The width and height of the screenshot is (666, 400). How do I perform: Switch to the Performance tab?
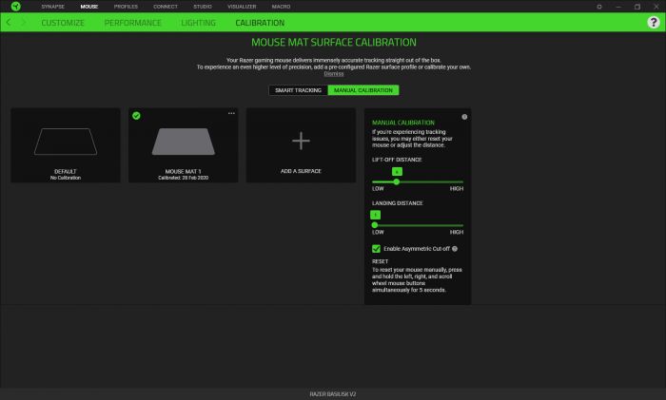pos(133,23)
